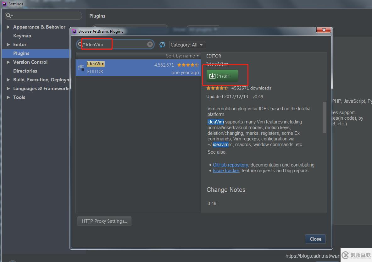Image resolution: width=372 pixels, height=262 pixels.
Task: Click the clear search text icon
Action: tap(150, 44)
